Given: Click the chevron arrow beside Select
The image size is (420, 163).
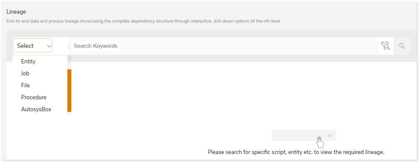Looking at the screenshot, I should (49, 46).
